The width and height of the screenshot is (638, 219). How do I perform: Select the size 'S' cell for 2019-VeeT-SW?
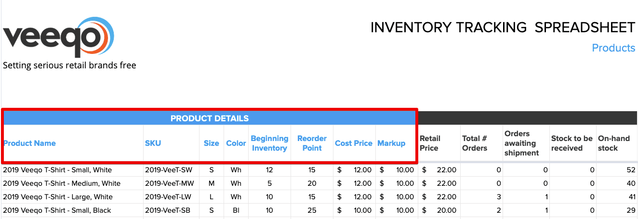[211, 170]
